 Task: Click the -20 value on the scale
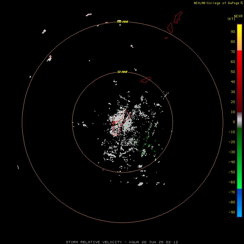[x=232, y=142]
